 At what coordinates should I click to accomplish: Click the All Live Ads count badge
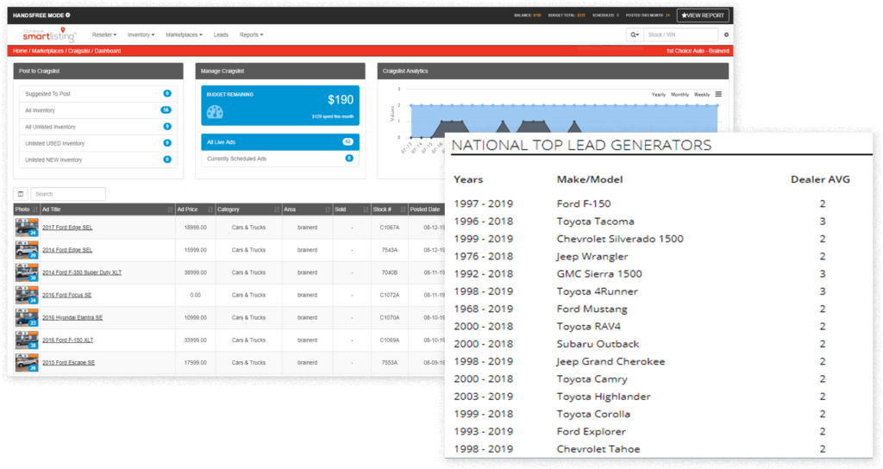348,142
